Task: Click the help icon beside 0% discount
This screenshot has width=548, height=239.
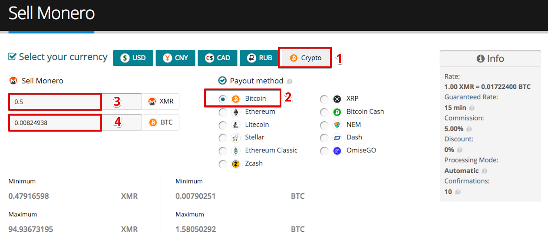Action: pyautogui.click(x=460, y=150)
